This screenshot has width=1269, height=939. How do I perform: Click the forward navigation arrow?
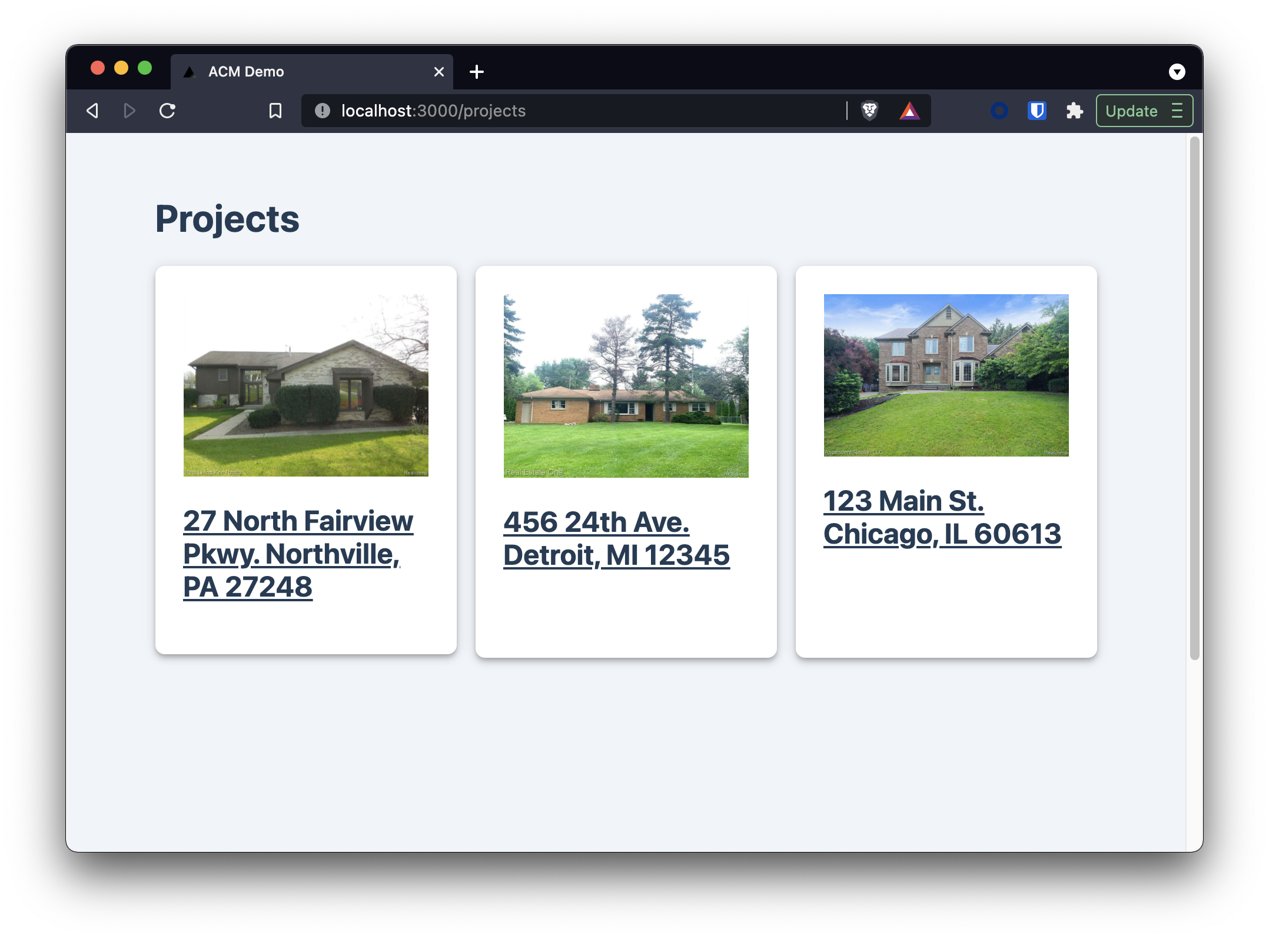point(129,111)
